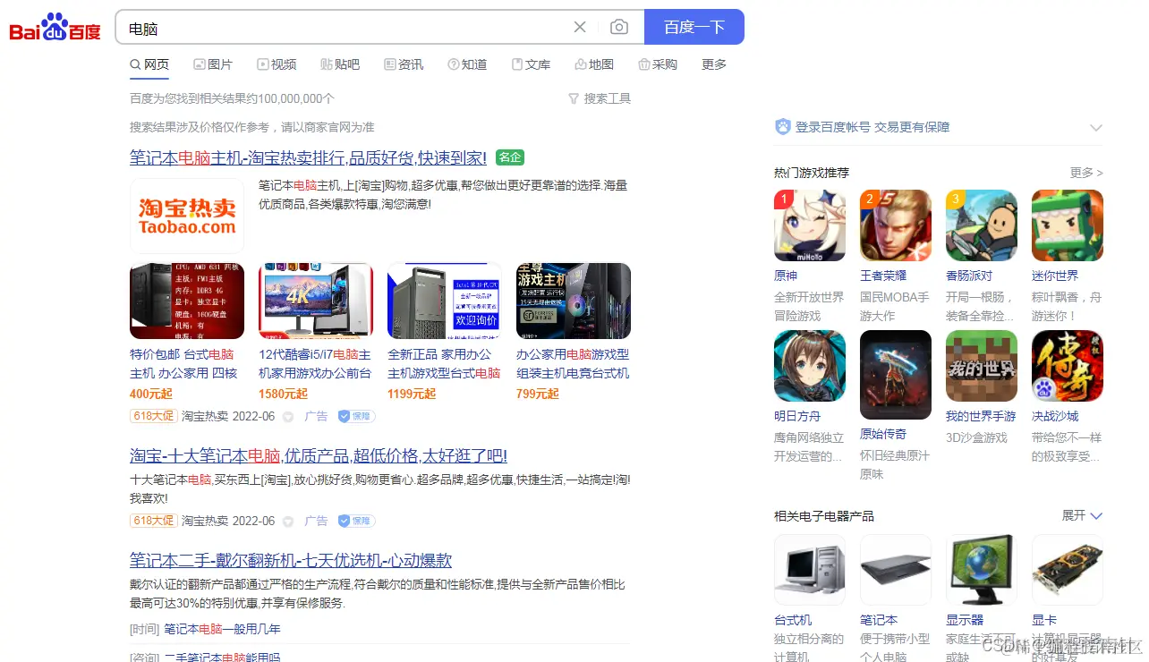This screenshot has height=662, width=1149.
Task: Click the 显示器 text link
Action: click(x=965, y=620)
